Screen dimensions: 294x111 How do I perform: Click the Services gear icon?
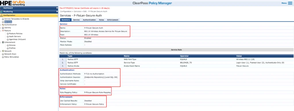[x=3, y=22]
